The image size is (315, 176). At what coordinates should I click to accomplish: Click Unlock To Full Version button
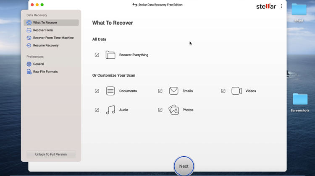tap(51, 154)
